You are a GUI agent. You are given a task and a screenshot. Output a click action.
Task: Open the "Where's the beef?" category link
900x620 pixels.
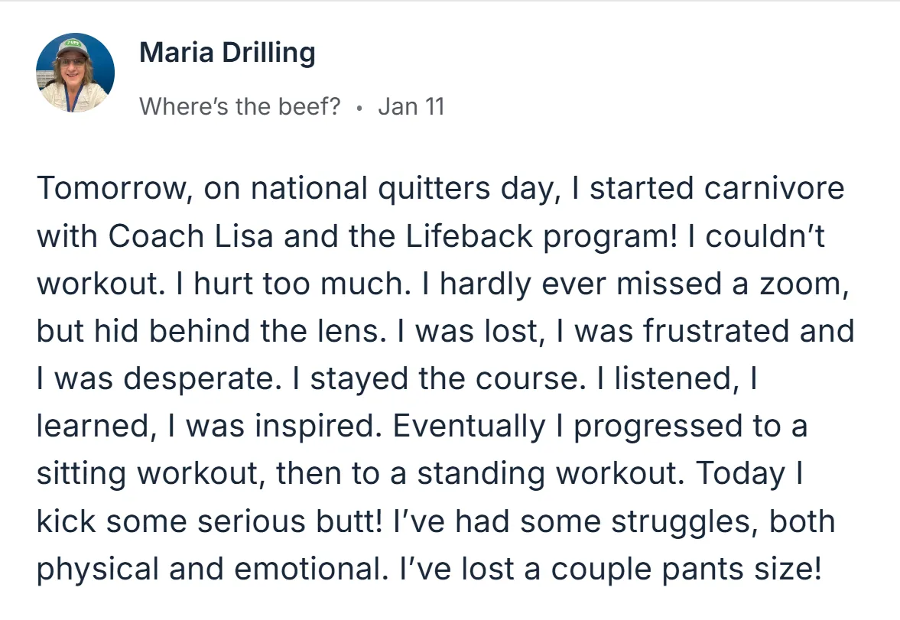[x=239, y=106]
